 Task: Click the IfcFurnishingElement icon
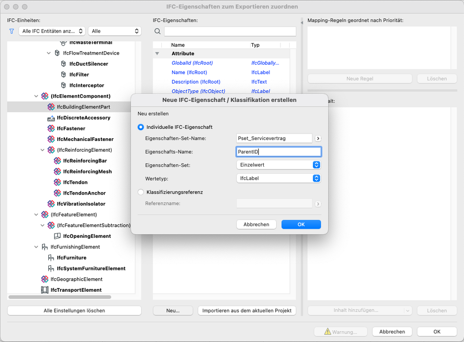coord(45,247)
